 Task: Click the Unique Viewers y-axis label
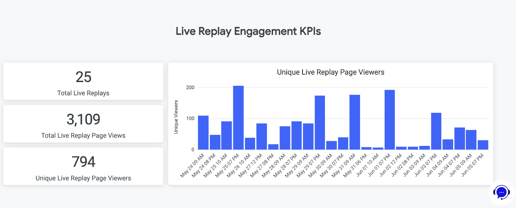point(176,117)
